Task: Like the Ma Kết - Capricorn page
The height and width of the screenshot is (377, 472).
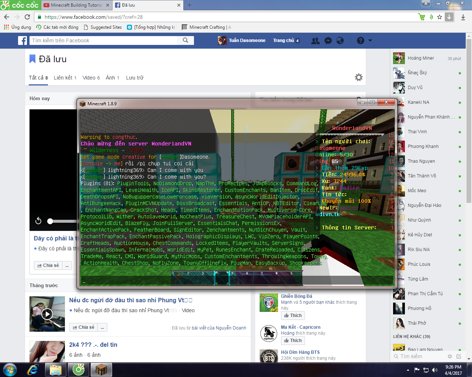Action: click(293, 341)
